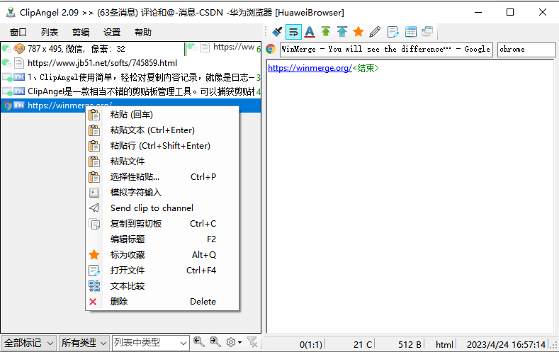The width and height of the screenshot is (559, 352).
Task: Open the 设置 menu
Action: (x=112, y=33)
